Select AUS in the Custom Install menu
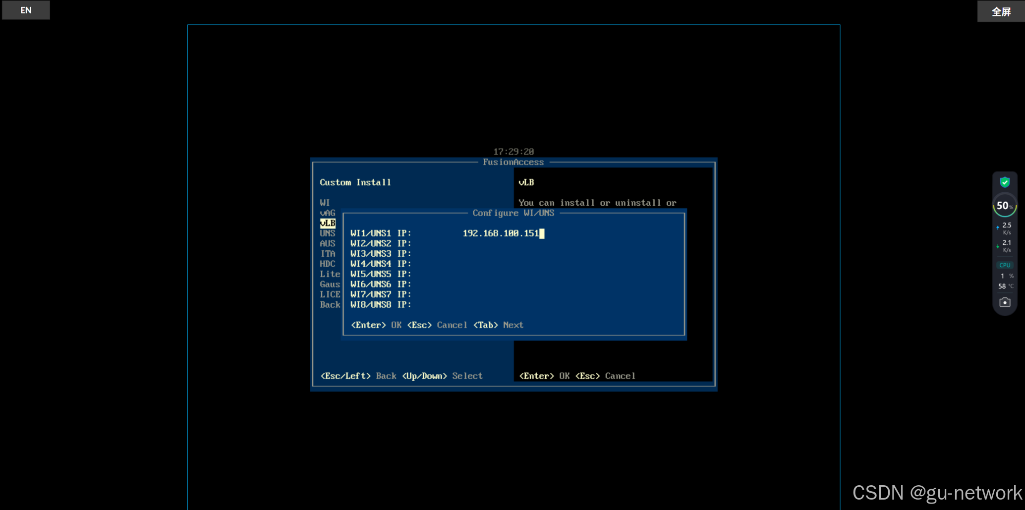Screen dimensions: 1025x510 tap(328, 243)
